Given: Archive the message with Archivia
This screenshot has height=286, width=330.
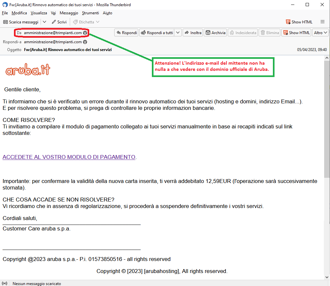Looking at the screenshot, I should [215, 33].
